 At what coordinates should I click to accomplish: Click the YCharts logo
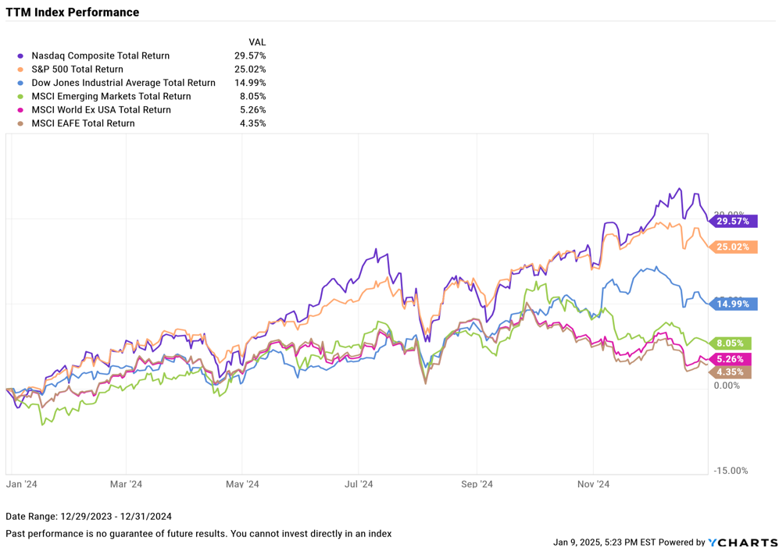click(x=742, y=543)
